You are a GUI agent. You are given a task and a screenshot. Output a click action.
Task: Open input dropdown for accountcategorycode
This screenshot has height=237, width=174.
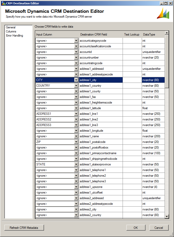[x=76, y=41]
